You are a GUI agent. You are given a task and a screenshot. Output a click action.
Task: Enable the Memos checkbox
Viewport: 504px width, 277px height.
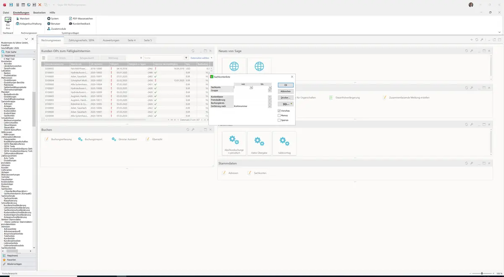click(x=279, y=115)
